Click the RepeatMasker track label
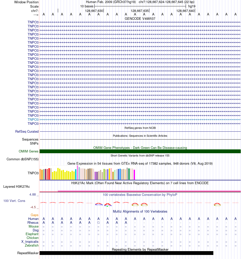This screenshot has width=241, height=259. click(x=28, y=253)
